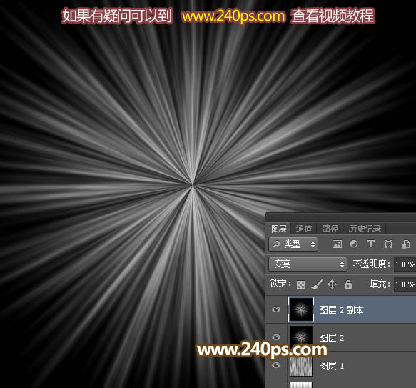Image resolution: width=416 pixels, height=388 pixels.
Task: Select the layer named 图层 2 副本
Action: point(341,310)
